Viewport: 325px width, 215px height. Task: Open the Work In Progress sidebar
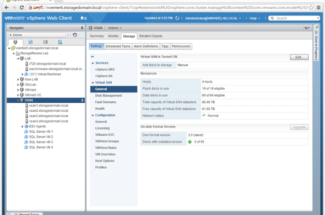pos(316,43)
